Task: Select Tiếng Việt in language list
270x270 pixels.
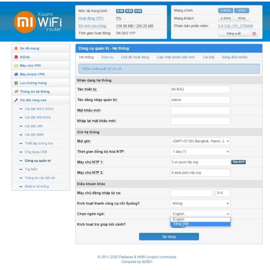Action: (200, 224)
